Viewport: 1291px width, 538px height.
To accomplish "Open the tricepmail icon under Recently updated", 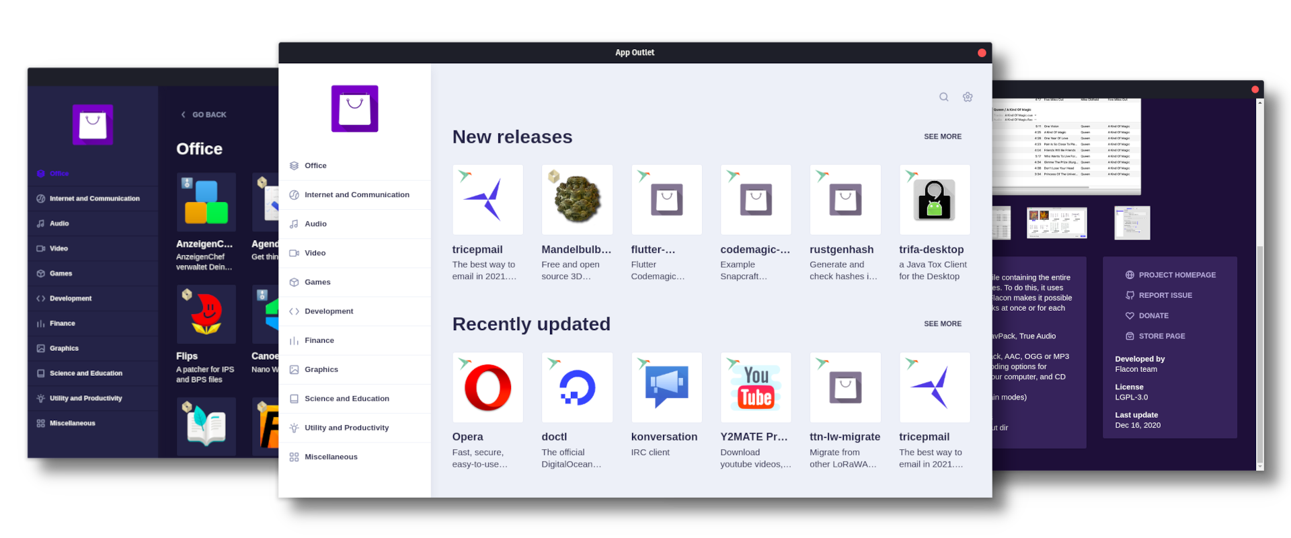I will coord(935,387).
